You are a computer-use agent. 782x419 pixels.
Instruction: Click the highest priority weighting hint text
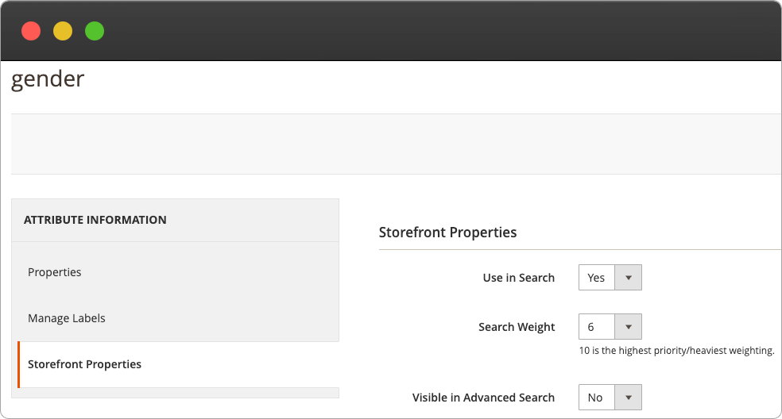click(x=676, y=350)
